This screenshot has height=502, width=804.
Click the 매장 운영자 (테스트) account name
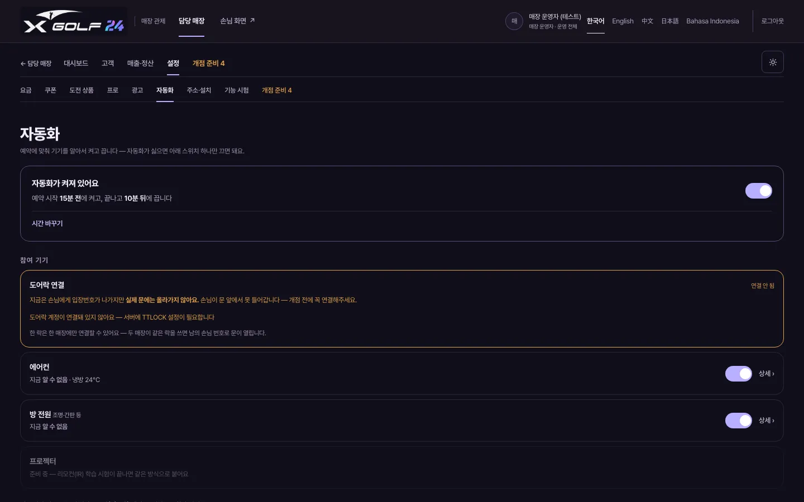[555, 17]
